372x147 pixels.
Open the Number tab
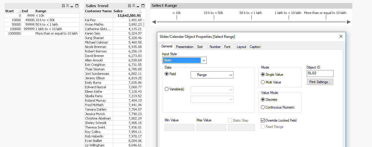point(215,47)
